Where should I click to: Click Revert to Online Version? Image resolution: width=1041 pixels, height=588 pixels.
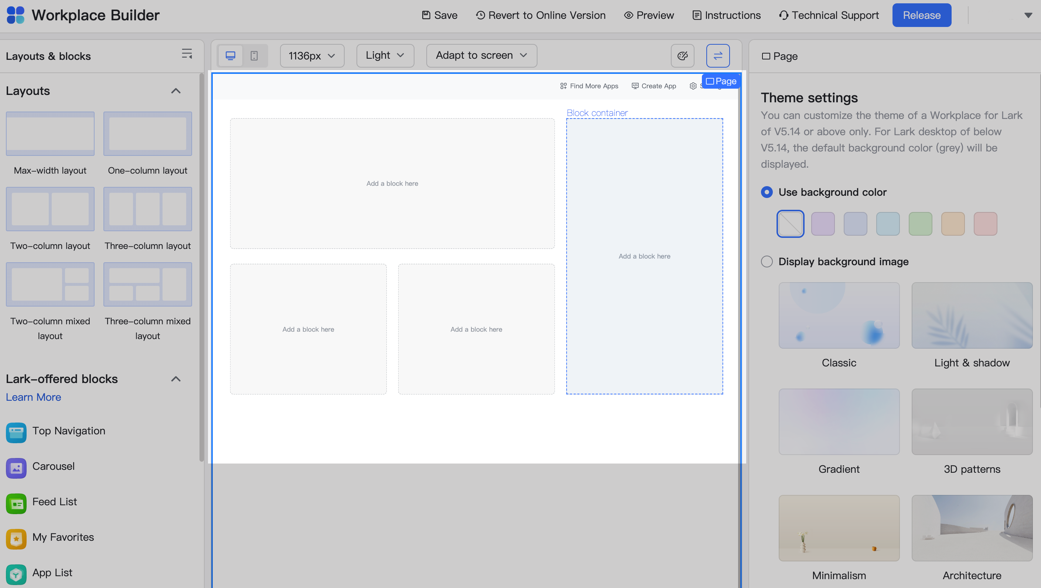pos(540,16)
